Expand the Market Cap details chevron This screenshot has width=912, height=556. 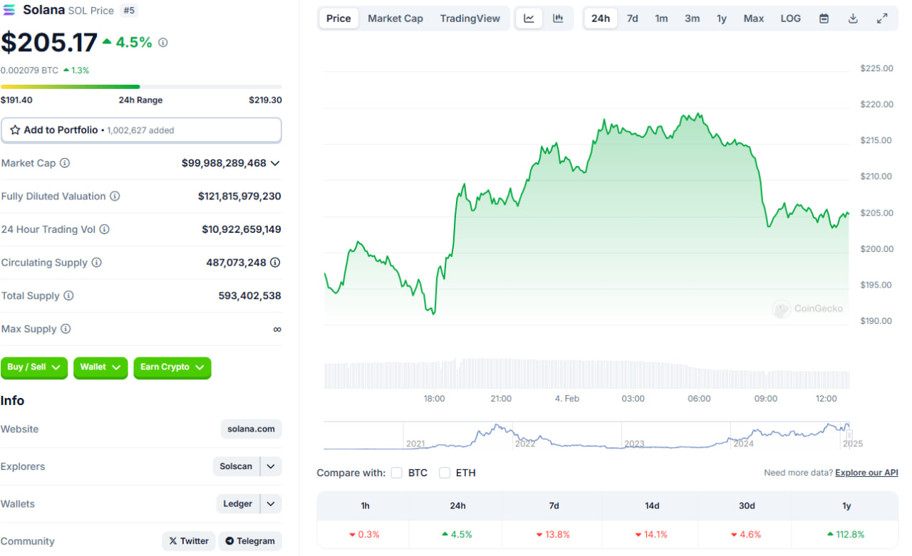275,163
